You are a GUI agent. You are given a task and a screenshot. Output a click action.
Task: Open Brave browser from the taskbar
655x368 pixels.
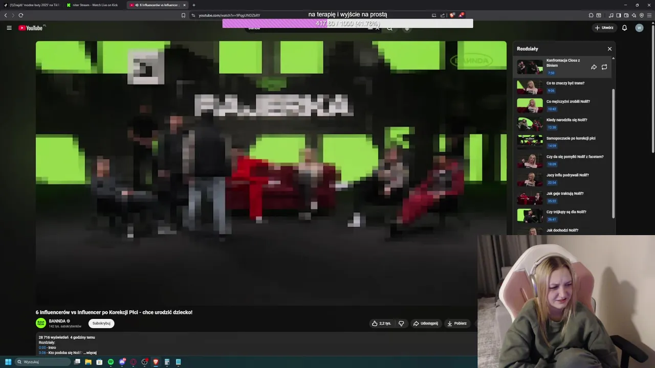(x=156, y=362)
